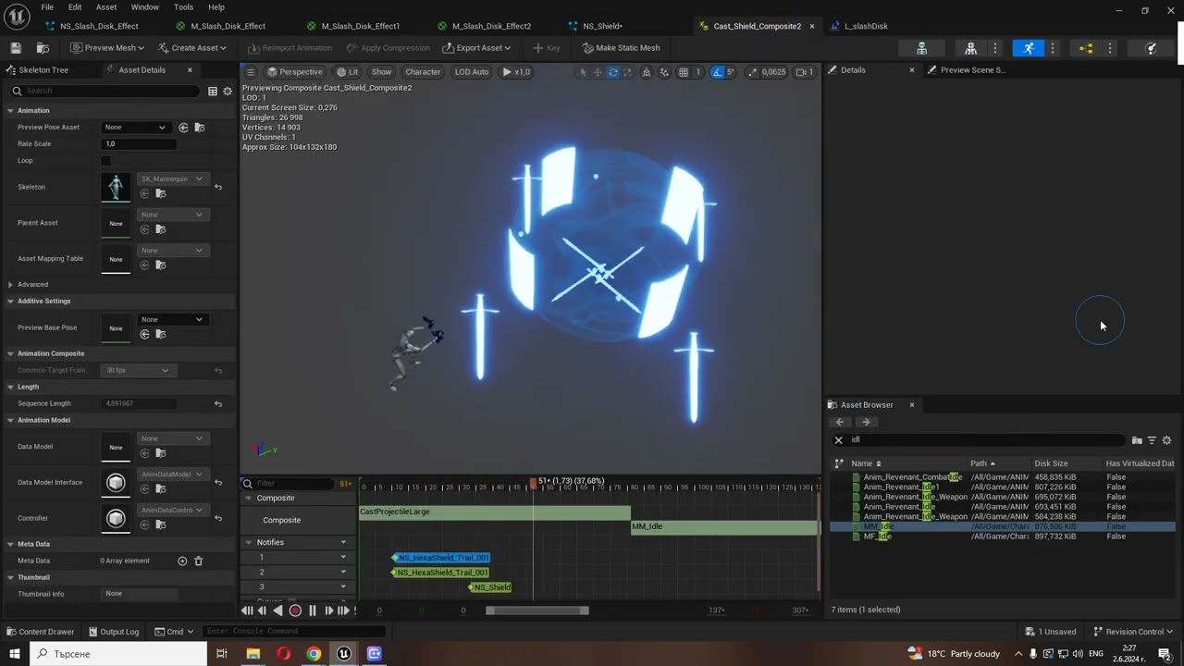Jump to the animation start frame
The width and height of the screenshot is (1184, 666).
(247, 610)
